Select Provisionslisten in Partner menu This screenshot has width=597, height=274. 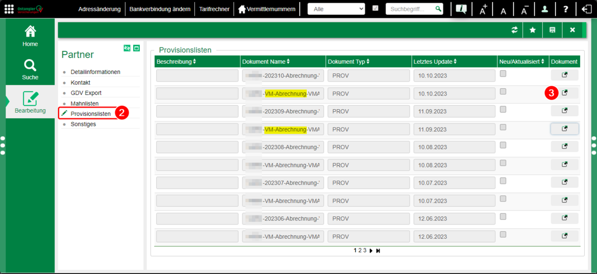point(91,113)
